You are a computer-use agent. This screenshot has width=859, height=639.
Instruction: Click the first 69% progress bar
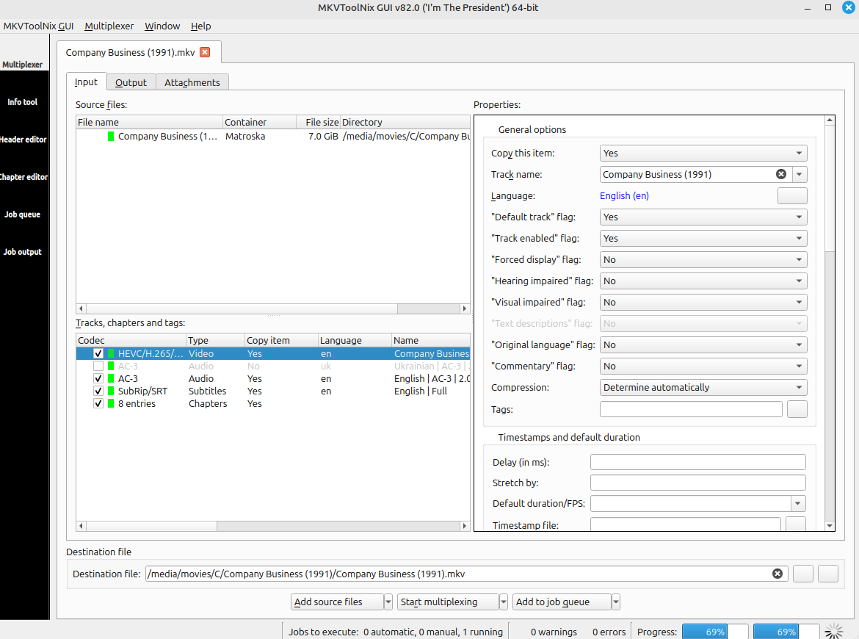pos(715,632)
